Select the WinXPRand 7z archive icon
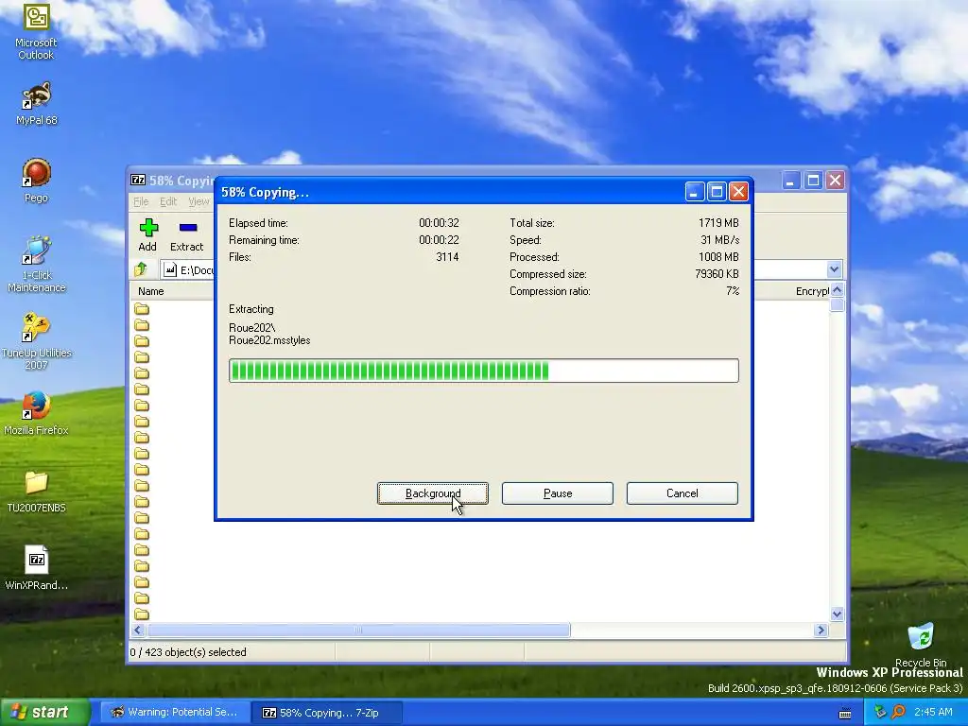Viewport: 968px width, 726px height. click(x=36, y=568)
